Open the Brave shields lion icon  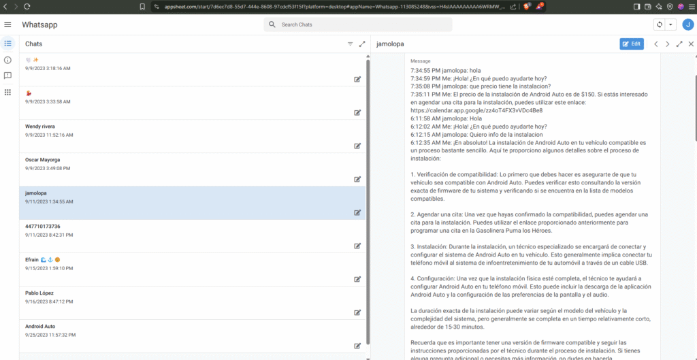point(527,6)
